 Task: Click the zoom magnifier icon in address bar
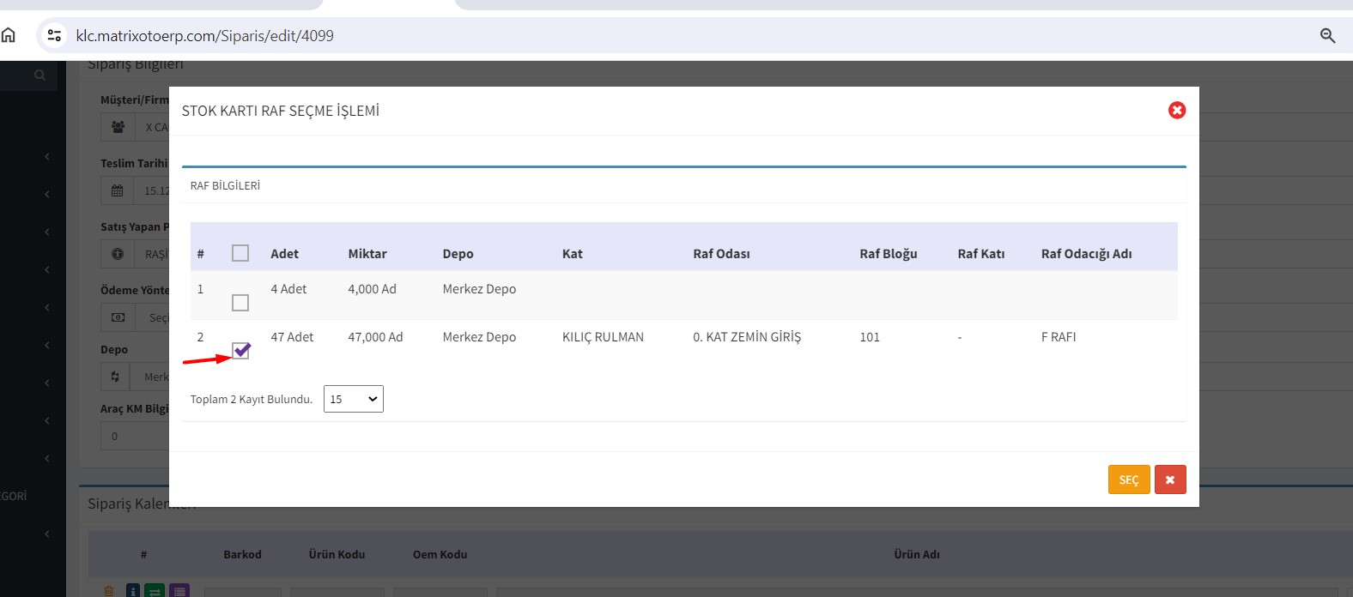[1327, 35]
